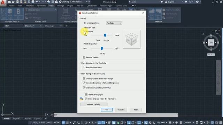This screenshot has height=125, width=223.
Task: Toggle ortho mode in the status bar
Action: pyautogui.click(x=82, y=123)
